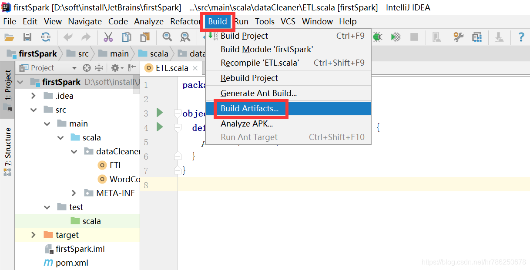Choose Analyze APK...
Viewport: 530px width, 270px height.
(288, 124)
